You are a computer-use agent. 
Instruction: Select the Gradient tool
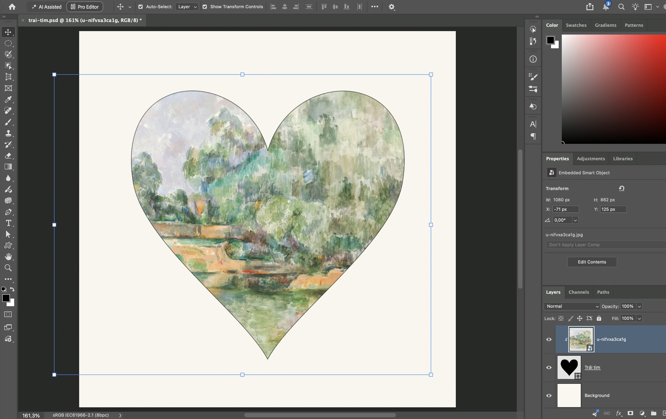click(8, 167)
